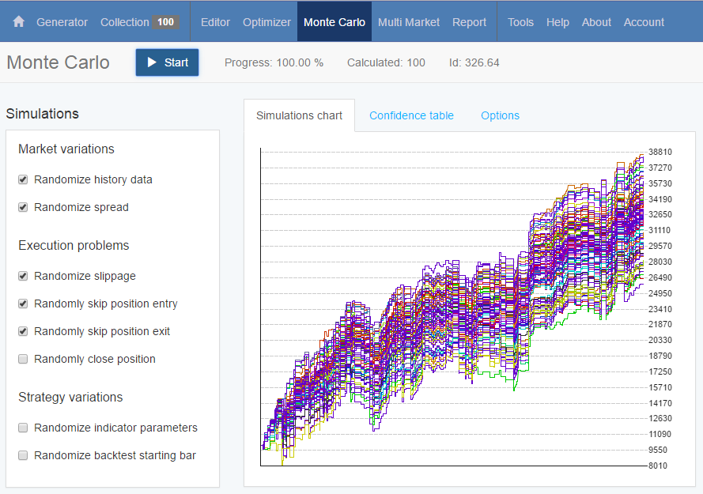The height and width of the screenshot is (494, 703).
Task: Click the Market variations heading
Action: point(66,149)
